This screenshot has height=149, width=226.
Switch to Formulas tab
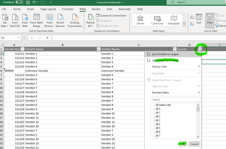click(x=68, y=9)
